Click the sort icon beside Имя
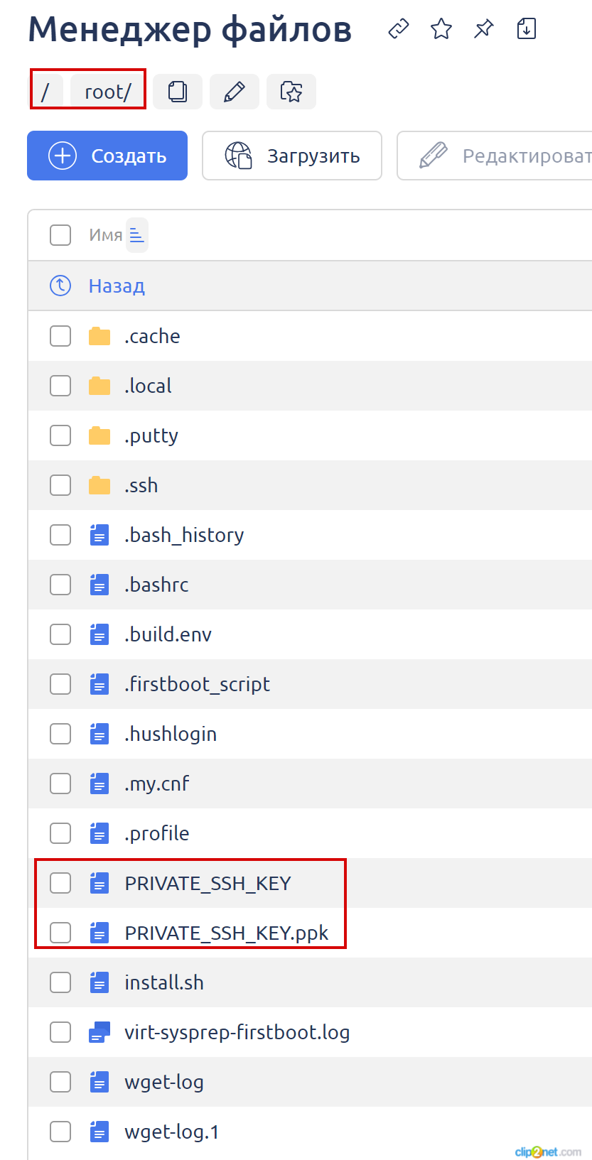Image resolution: width=592 pixels, height=1160 pixels. tap(137, 235)
